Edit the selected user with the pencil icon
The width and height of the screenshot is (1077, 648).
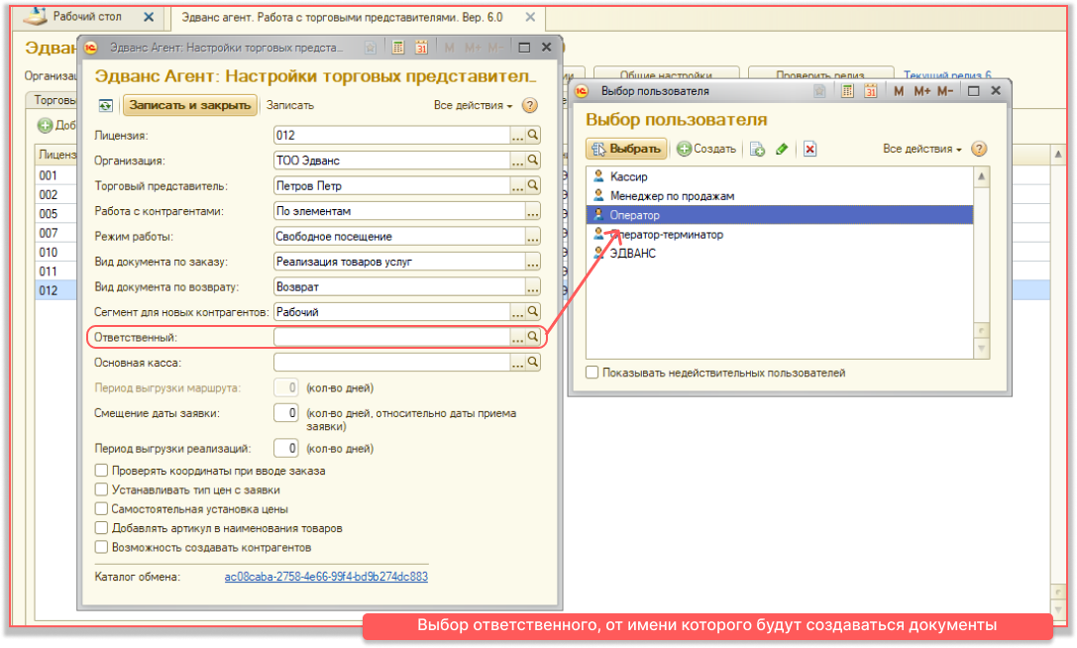781,149
